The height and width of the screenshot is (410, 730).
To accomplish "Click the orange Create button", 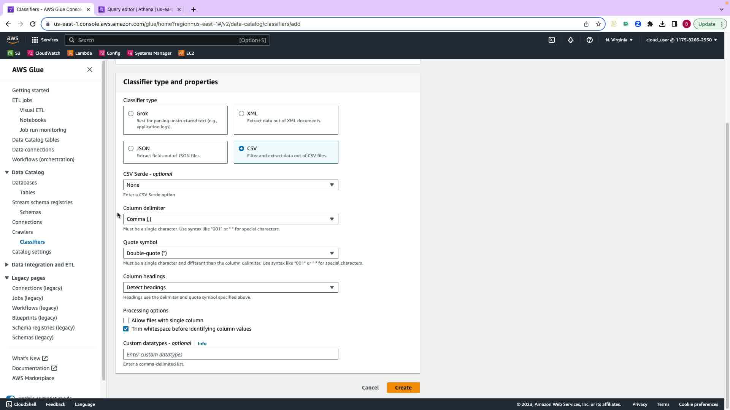I will click(x=403, y=388).
